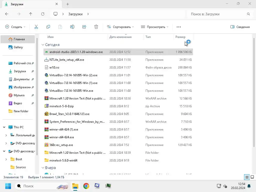Click the file list vertical scrollbar

pos(254,92)
